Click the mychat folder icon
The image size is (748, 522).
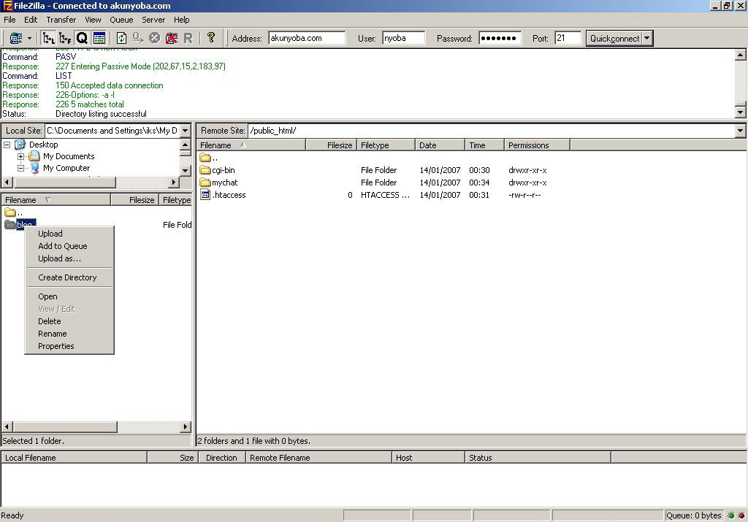pyautogui.click(x=205, y=183)
